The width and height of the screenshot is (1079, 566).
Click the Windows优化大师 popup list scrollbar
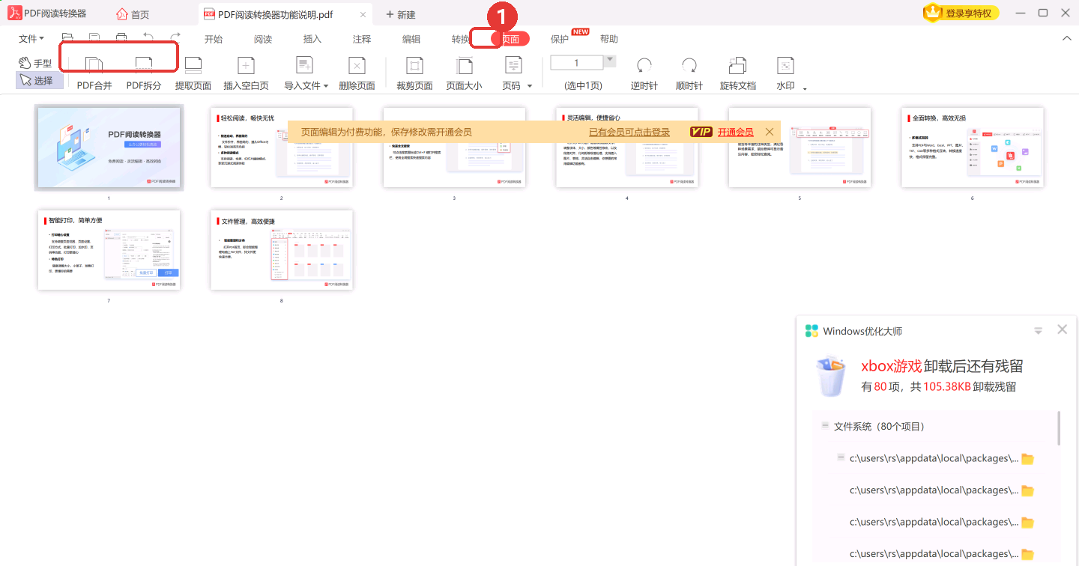click(1059, 427)
